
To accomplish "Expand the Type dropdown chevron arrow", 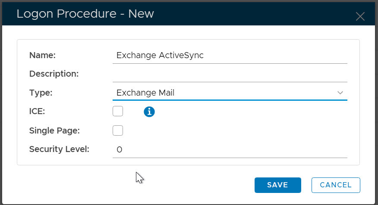I will pyautogui.click(x=340, y=93).
